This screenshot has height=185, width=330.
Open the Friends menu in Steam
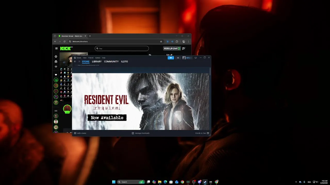click(91, 58)
